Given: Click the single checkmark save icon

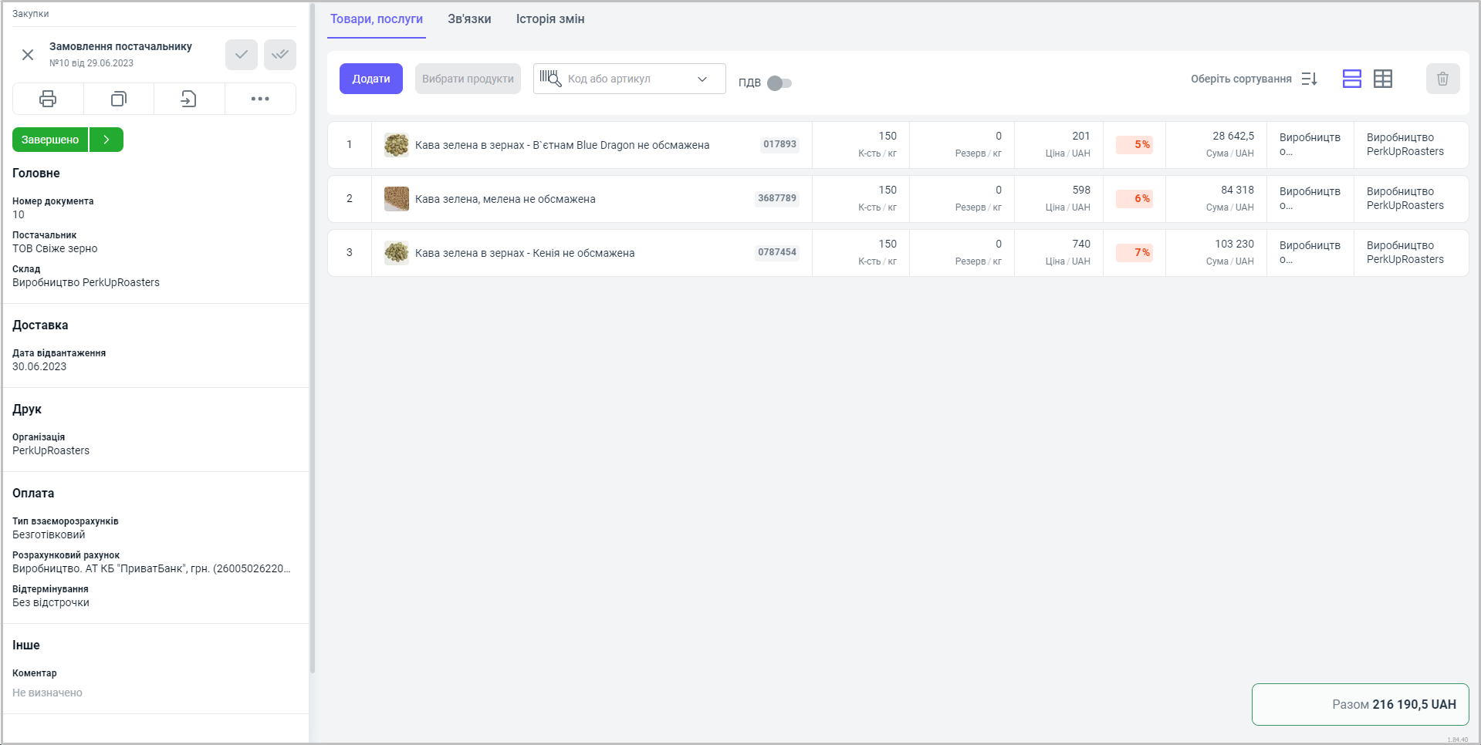Looking at the screenshot, I should (x=242, y=55).
